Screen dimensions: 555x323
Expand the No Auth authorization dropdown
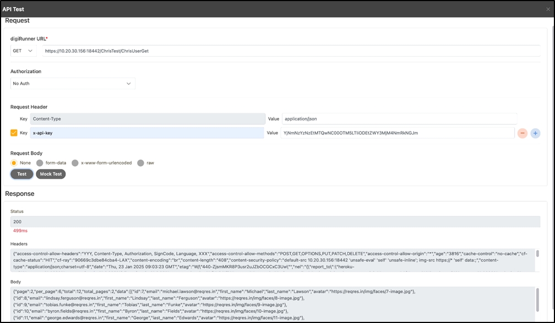[73, 84]
